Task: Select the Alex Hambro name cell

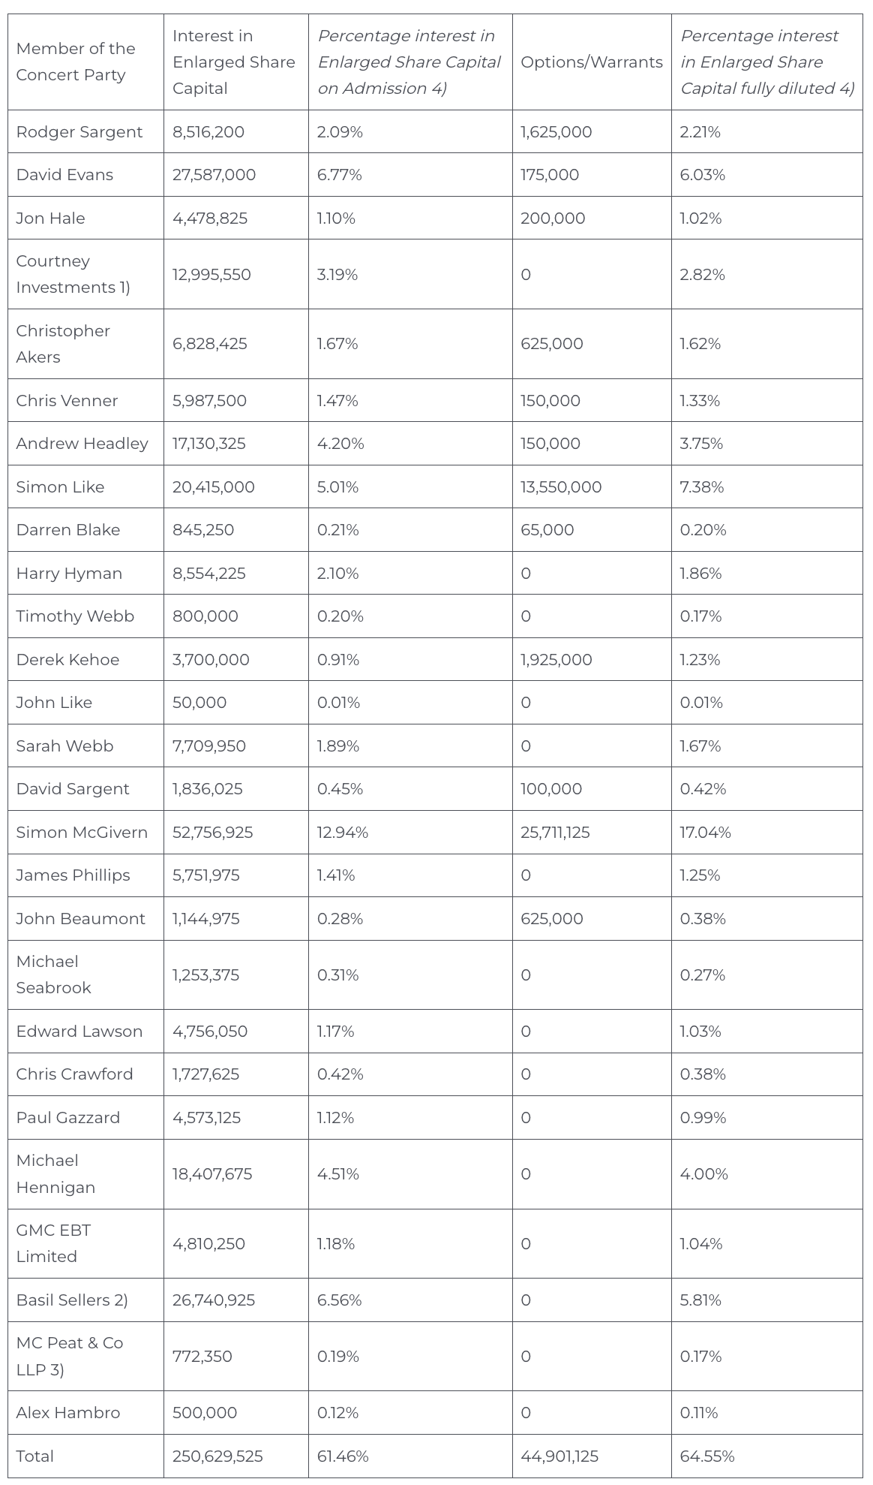Action: [68, 1413]
